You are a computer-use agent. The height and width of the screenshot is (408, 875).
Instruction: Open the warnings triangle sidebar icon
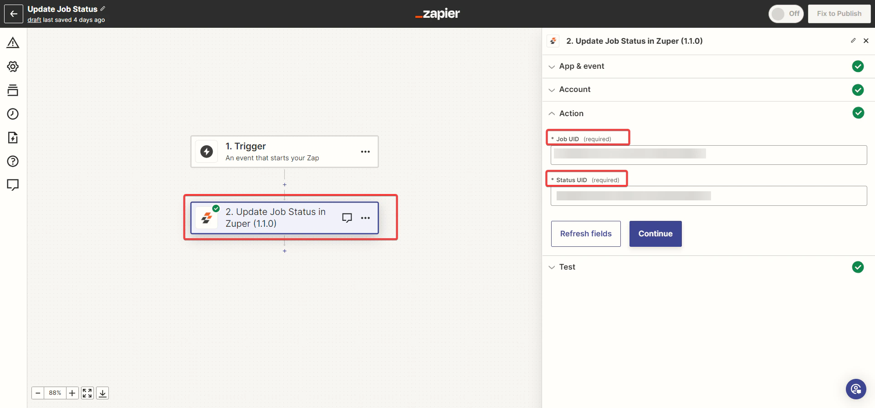pyautogui.click(x=13, y=43)
